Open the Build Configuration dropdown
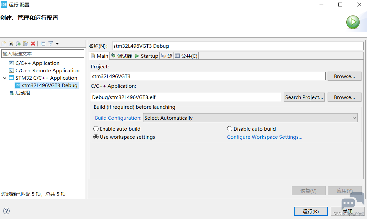Image resolution: width=367 pixels, height=219 pixels. click(250, 118)
